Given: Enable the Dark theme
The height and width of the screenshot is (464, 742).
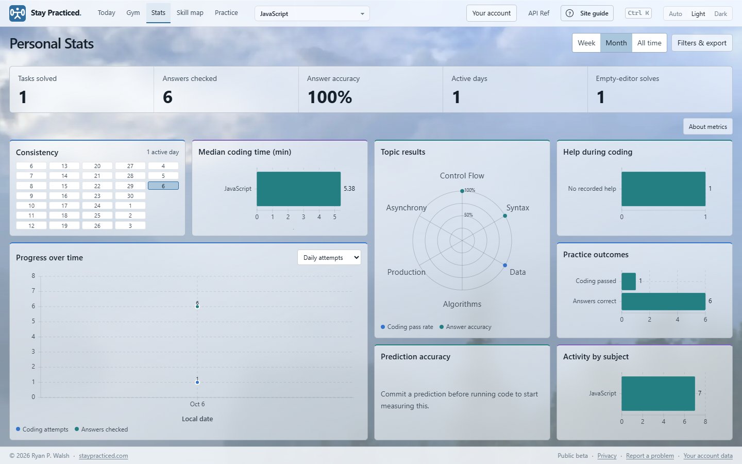Looking at the screenshot, I should tap(721, 14).
